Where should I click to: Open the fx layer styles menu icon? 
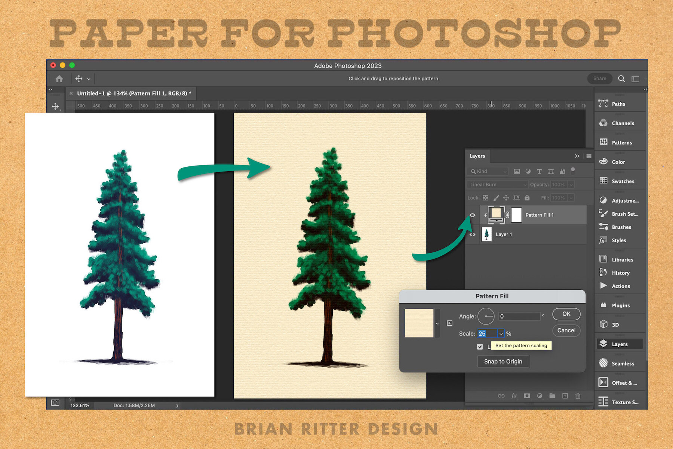[514, 396]
